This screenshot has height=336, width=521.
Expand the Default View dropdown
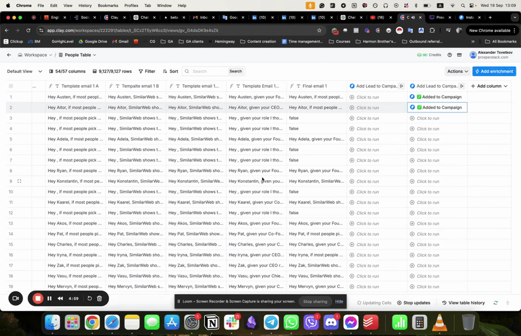(x=22, y=72)
